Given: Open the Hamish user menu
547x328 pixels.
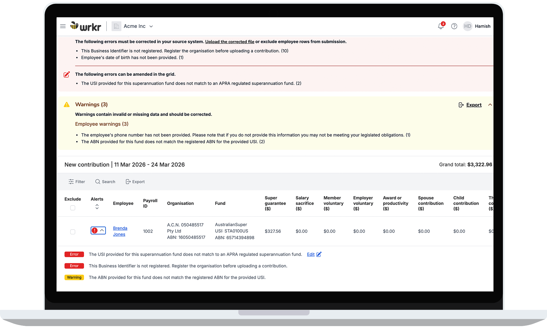Looking at the screenshot, I should coord(482,26).
